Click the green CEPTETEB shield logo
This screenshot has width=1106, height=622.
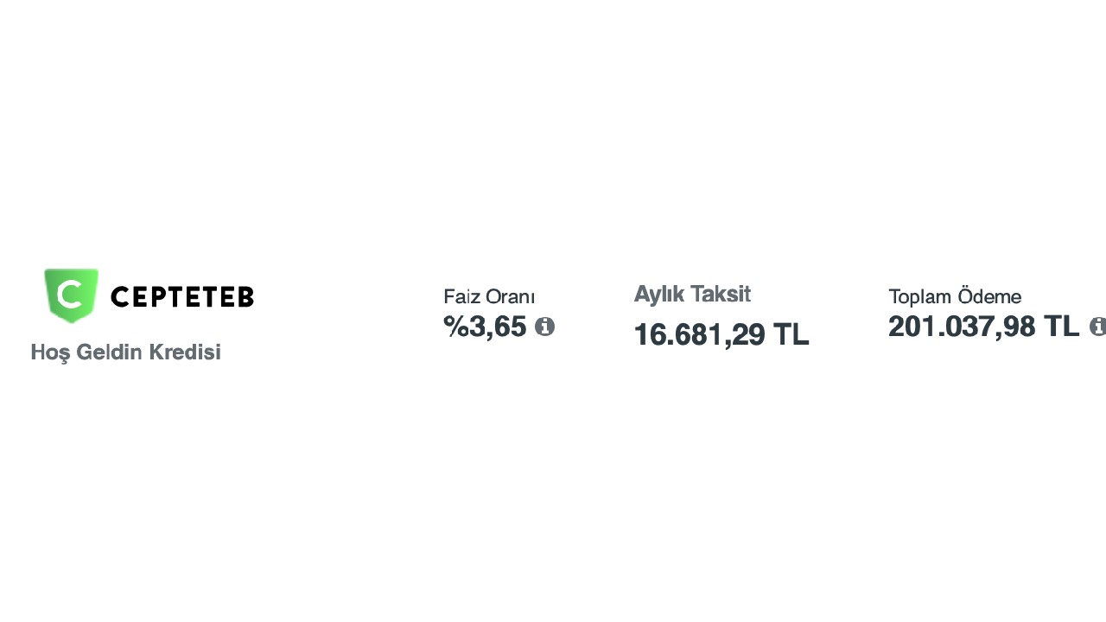point(72,295)
